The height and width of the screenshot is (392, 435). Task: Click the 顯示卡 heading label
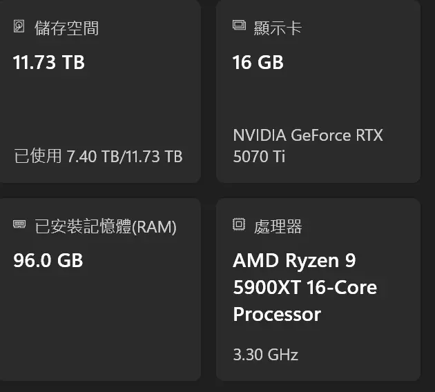[278, 28]
